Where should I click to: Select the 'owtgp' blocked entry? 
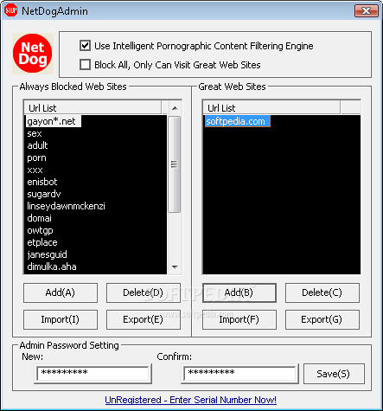[40, 230]
